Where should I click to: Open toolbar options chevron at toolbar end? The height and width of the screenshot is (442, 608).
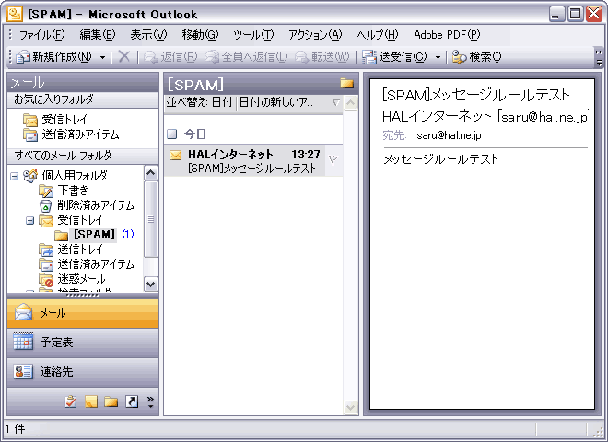599,57
